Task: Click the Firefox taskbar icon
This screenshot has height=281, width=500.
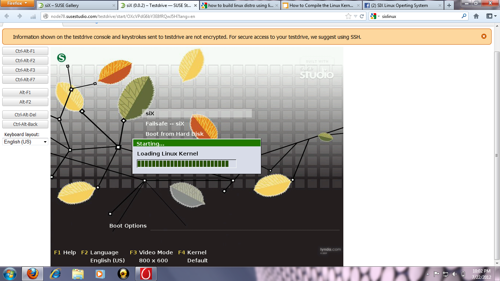Action: [33, 274]
